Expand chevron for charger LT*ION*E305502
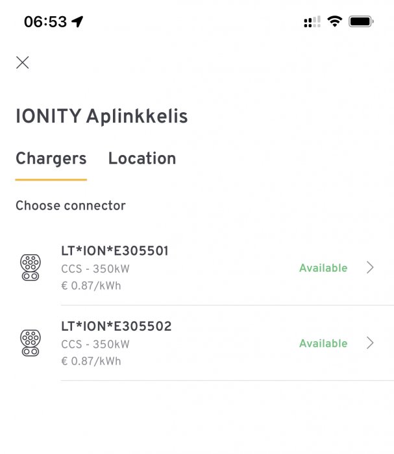394x454 pixels. (370, 342)
